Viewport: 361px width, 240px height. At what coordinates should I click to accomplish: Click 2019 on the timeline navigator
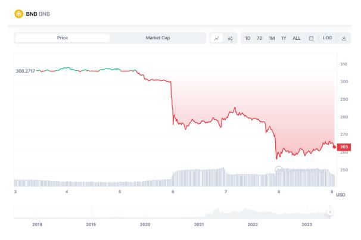pos(91,224)
